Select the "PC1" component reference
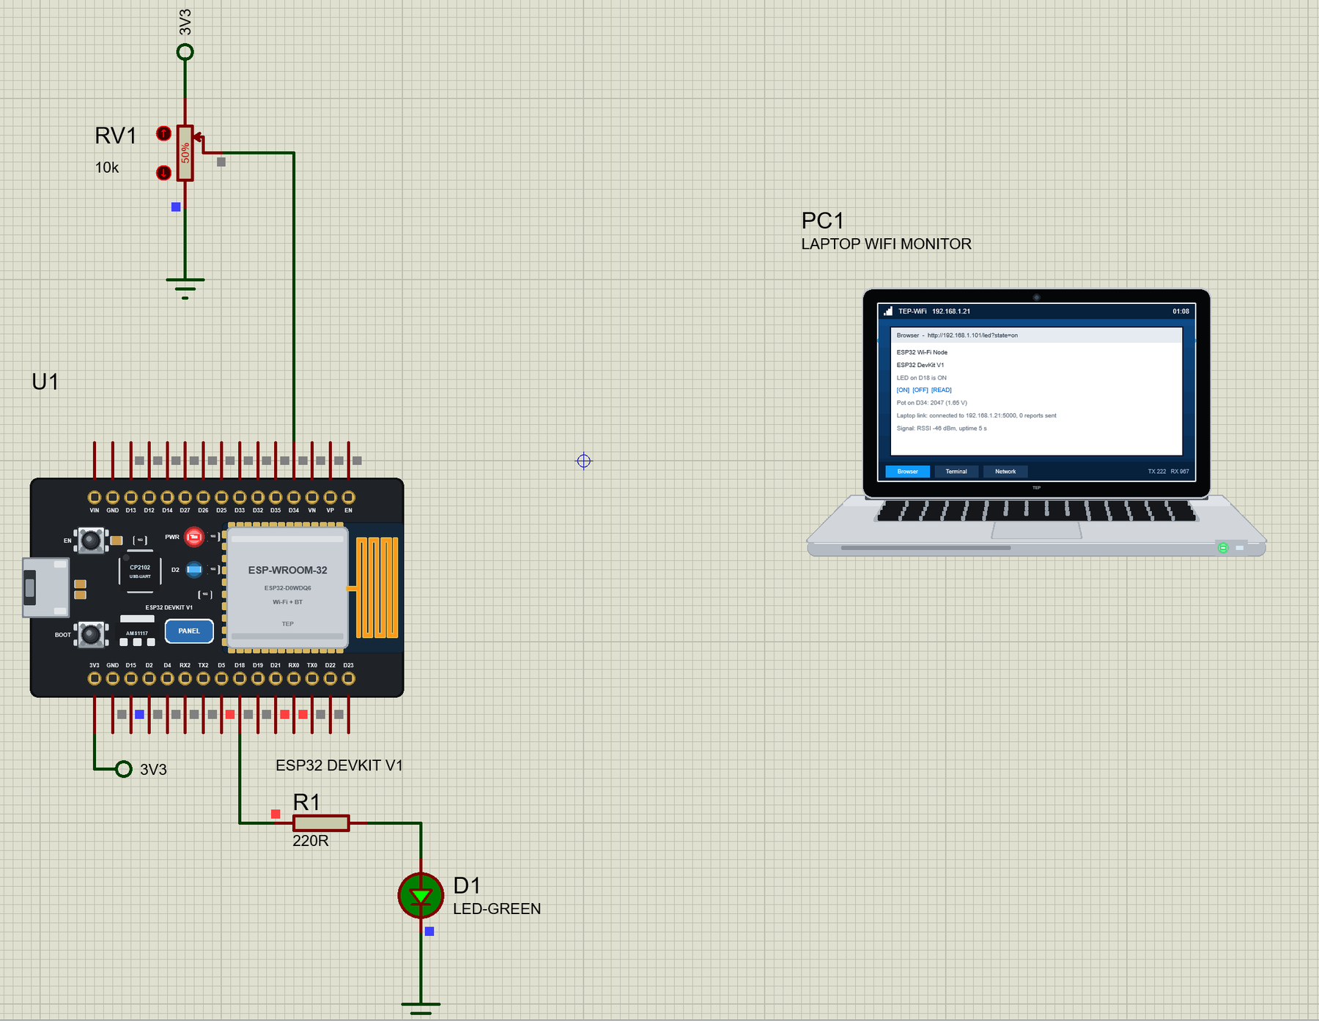 coord(822,220)
